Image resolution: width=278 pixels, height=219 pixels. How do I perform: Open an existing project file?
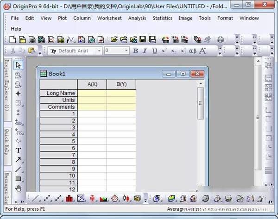(114, 39)
